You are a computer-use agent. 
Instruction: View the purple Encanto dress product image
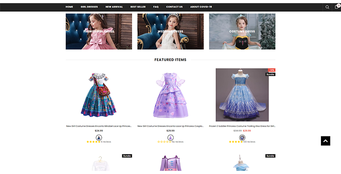coord(170,95)
